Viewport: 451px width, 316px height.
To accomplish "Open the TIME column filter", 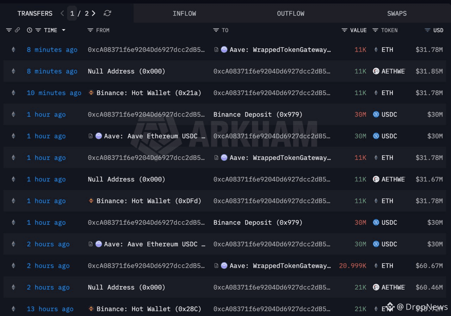I will pyautogui.click(x=38, y=30).
